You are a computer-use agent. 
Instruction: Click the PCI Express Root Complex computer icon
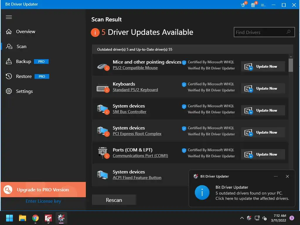point(103,132)
